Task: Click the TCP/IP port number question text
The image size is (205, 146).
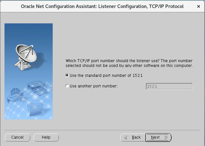Action: click(x=129, y=63)
